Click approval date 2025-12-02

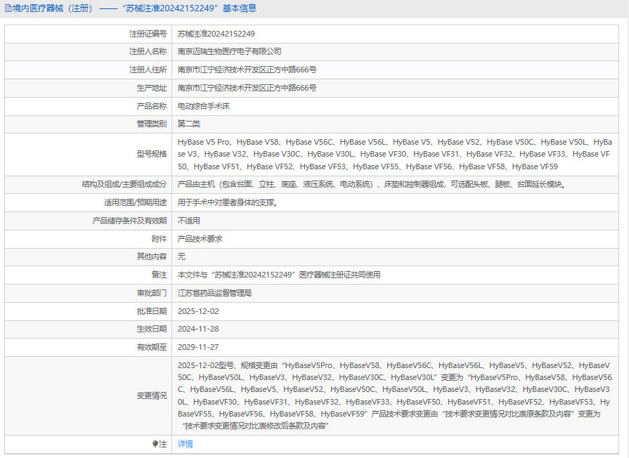click(198, 311)
